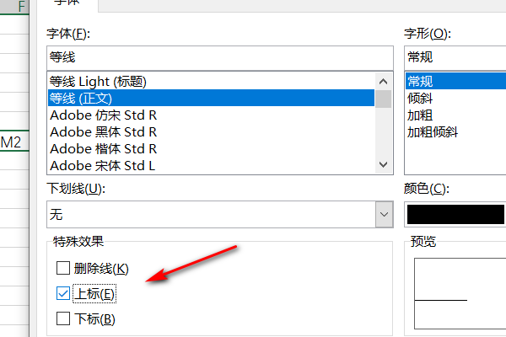
Task: Click the font list scrollbar thumb
Action: coord(384,99)
